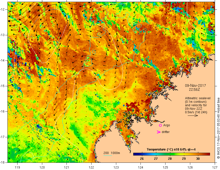
Task: Click the '200' isobath depth label
Action: click(106, 153)
